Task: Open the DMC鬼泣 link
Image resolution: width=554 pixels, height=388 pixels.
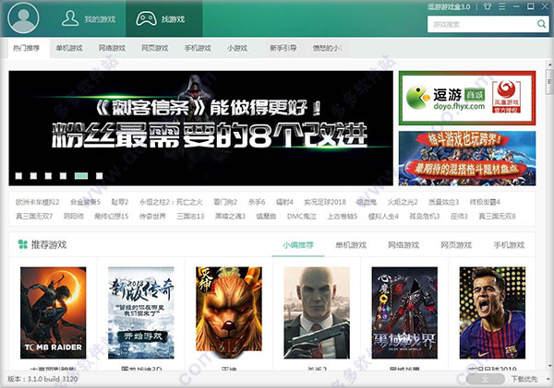Action: click(x=301, y=216)
